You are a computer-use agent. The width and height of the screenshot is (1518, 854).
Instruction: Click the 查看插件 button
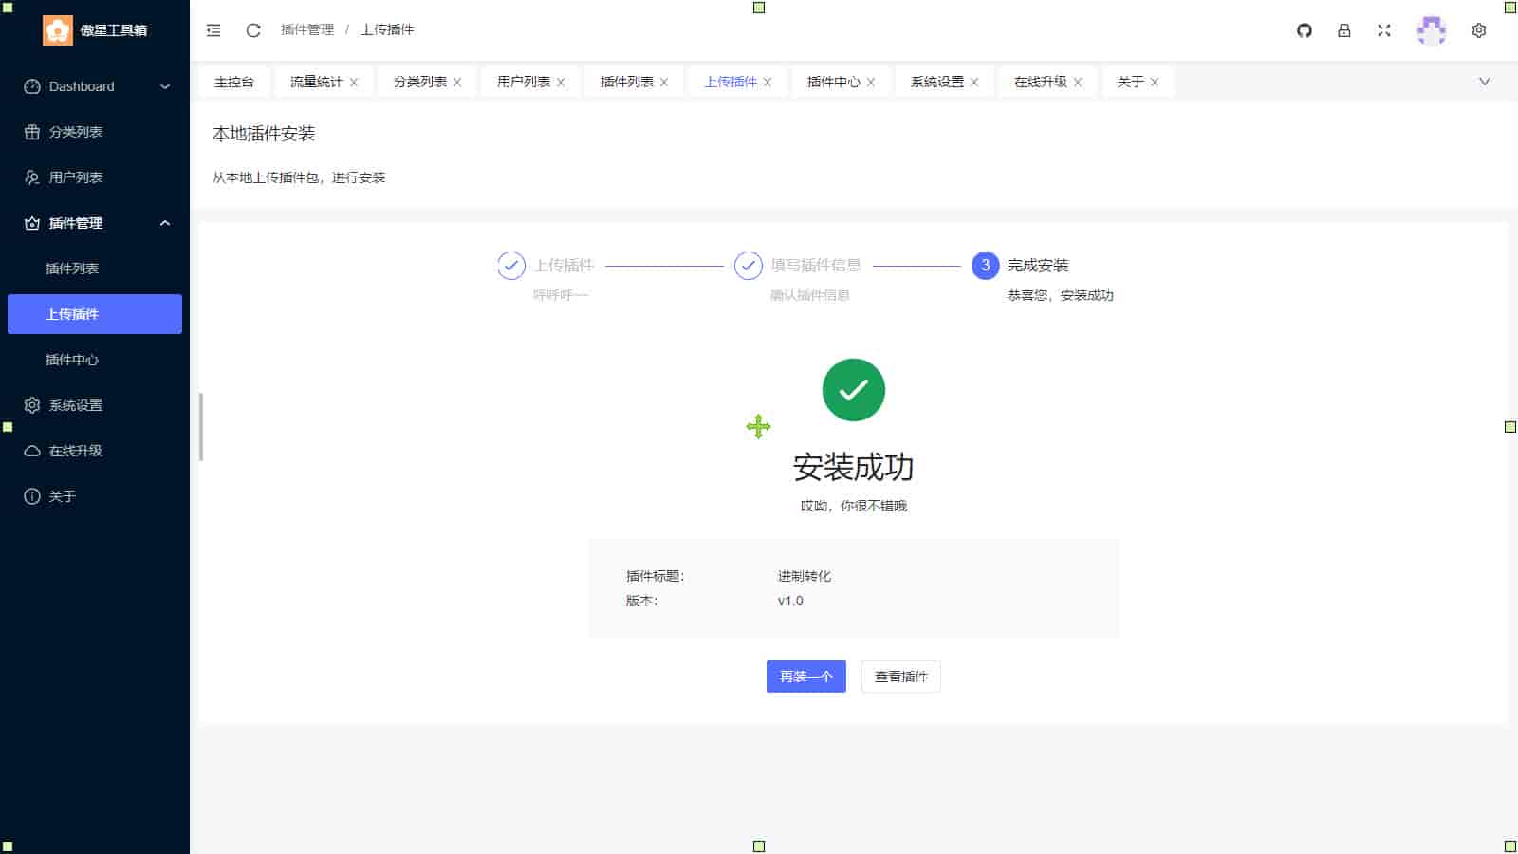pyautogui.click(x=900, y=677)
